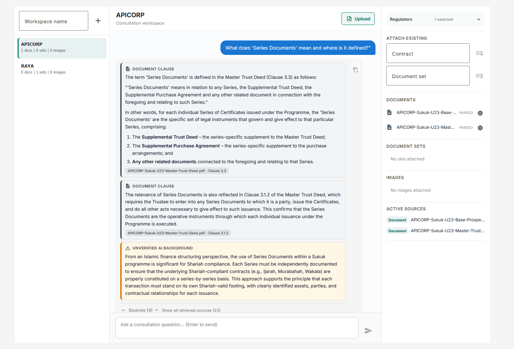Viewport: 514px width, 349px height.
Task: Click active source APICORP-Sukuk-U23-Master-Trust
Action: (448, 231)
